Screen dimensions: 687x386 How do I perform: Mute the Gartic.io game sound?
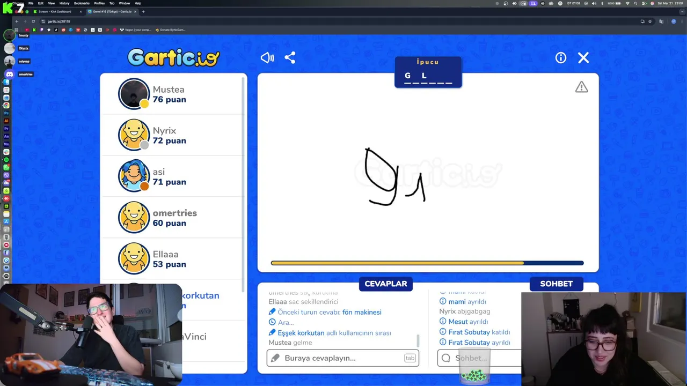coord(267,58)
